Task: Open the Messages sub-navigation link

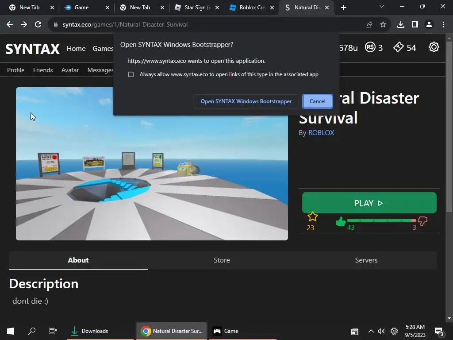Action: pyautogui.click(x=100, y=70)
